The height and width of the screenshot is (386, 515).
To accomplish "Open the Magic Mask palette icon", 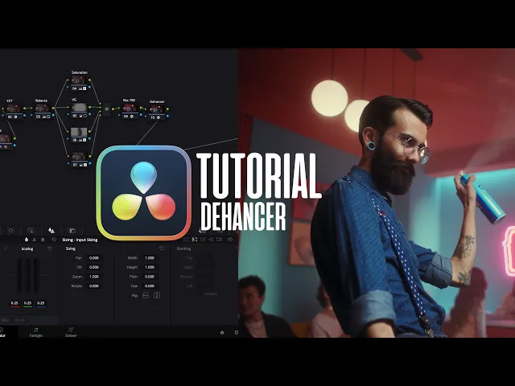I will [x=31, y=231].
